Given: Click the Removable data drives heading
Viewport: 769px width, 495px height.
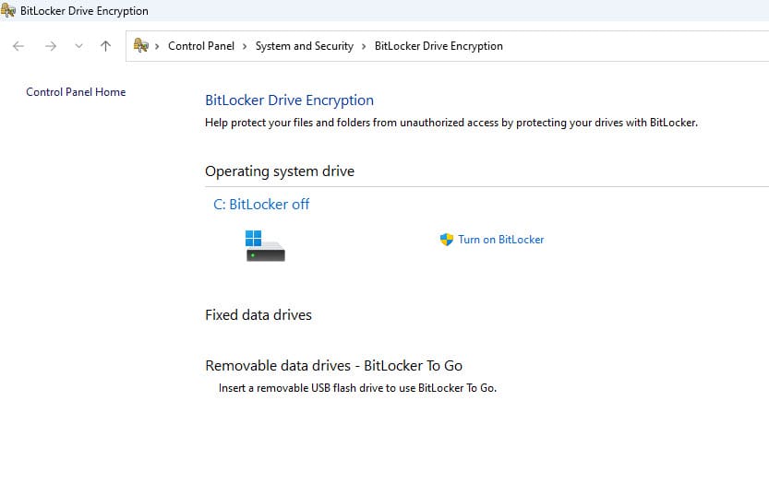Looking at the screenshot, I should pos(333,366).
